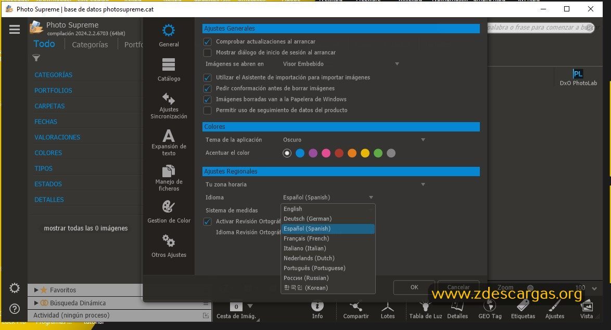Select Deutsch (German) language option

click(328, 219)
